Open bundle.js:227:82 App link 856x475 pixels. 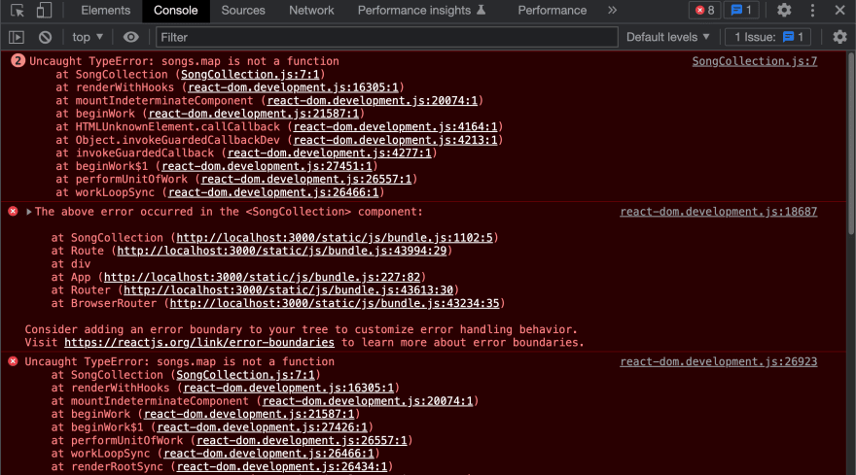pos(262,277)
